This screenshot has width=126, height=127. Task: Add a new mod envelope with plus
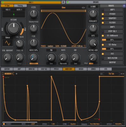17,74
